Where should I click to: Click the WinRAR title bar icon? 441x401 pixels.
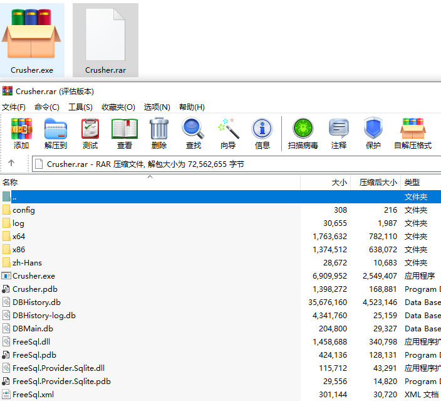(x=8, y=91)
